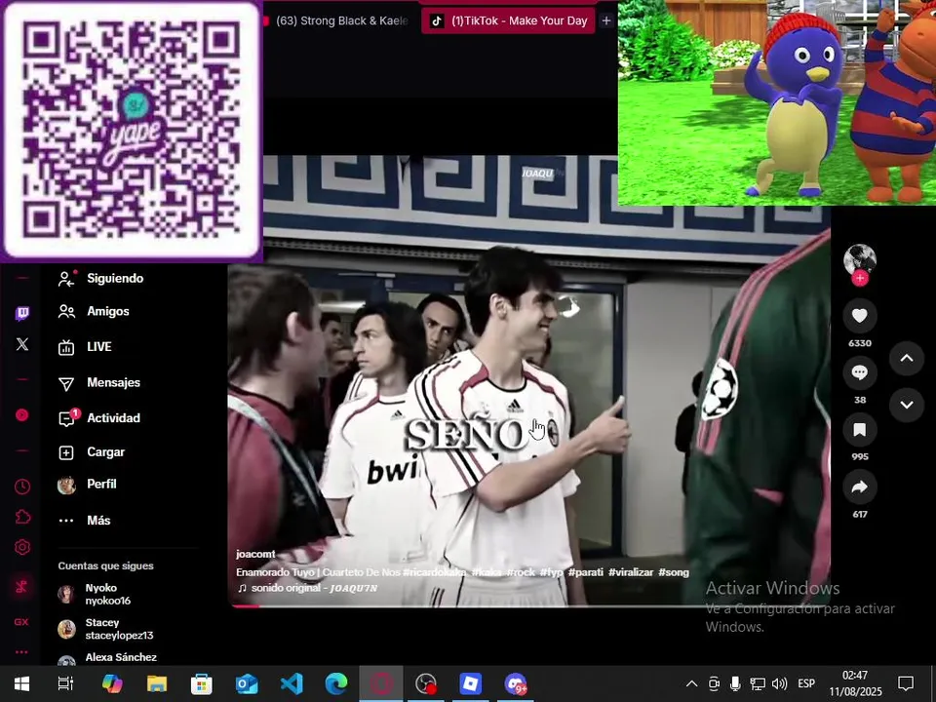Open the Nyoko nyokoo16 account
This screenshot has width=936, height=702.
pyautogui.click(x=96, y=594)
